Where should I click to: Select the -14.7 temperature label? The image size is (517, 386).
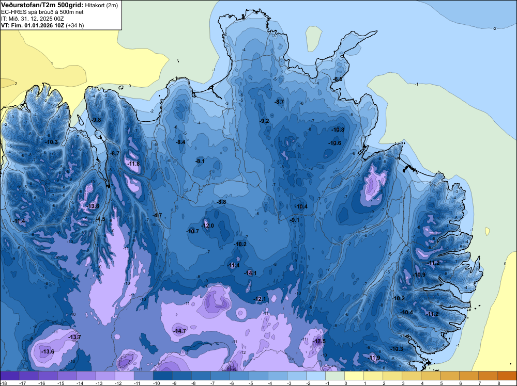(180, 331)
